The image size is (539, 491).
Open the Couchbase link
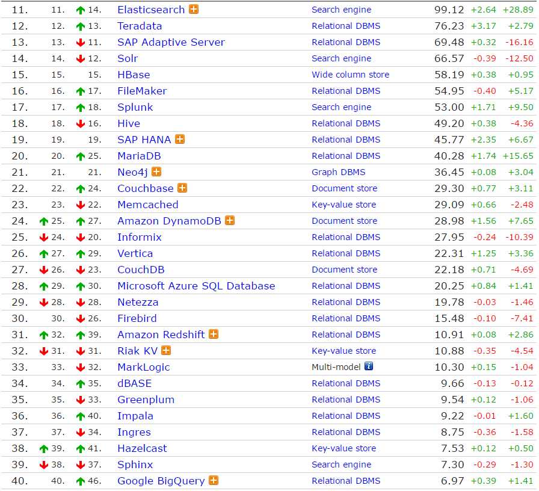pyautogui.click(x=145, y=188)
